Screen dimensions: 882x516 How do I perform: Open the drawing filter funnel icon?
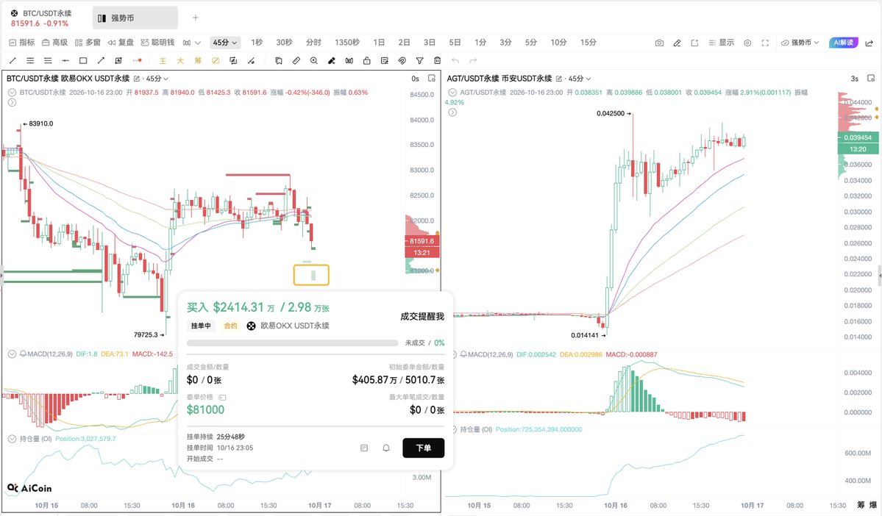[419, 61]
